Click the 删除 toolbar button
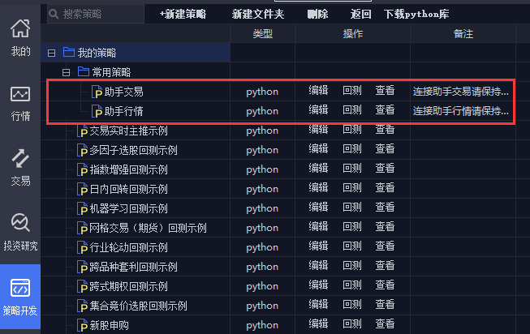Image resolution: width=530 pixels, height=334 pixels. 318,14
